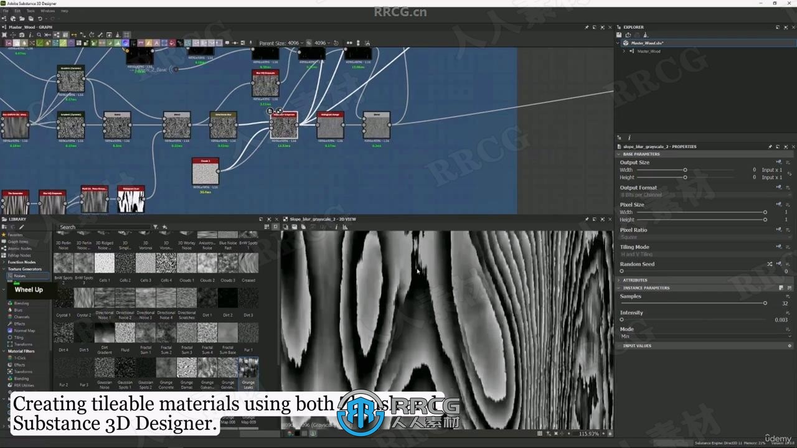Select the Grunge Leaks thumbnail

pyautogui.click(x=248, y=367)
